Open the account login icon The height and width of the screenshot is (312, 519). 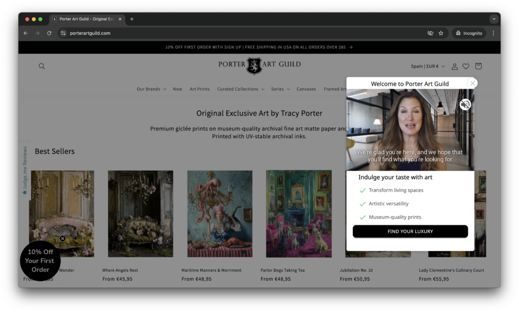click(x=455, y=66)
